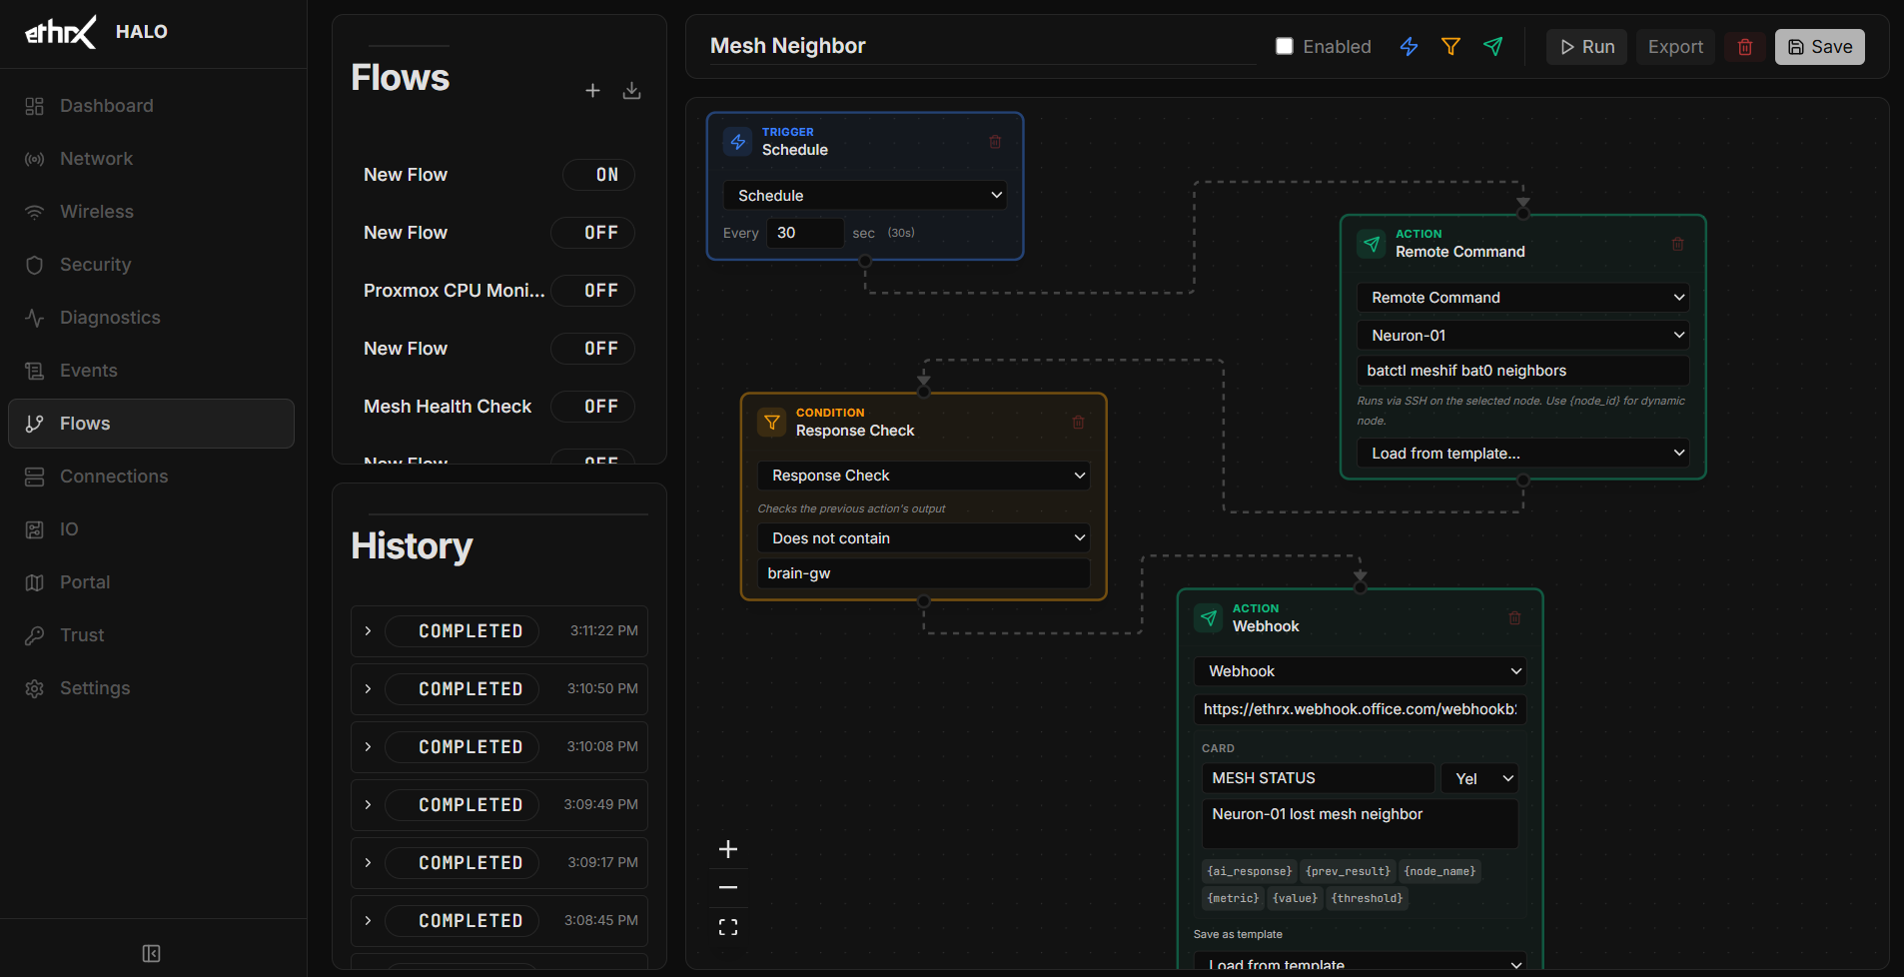This screenshot has height=977, width=1904.
Task: Open Network in the sidebar
Action: click(x=151, y=159)
